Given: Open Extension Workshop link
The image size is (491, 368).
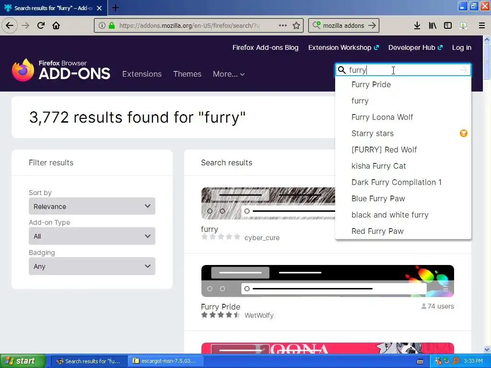Looking at the screenshot, I should click(x=343, y=47).
